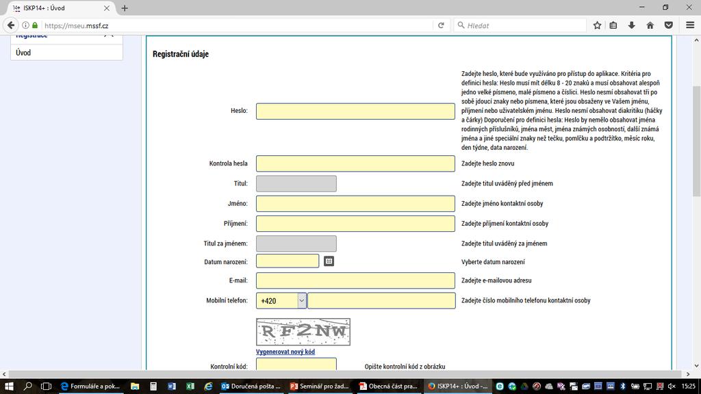Go to the Firefox home icon
This screenshot has height=394, width=701.
tap(650, 25)
